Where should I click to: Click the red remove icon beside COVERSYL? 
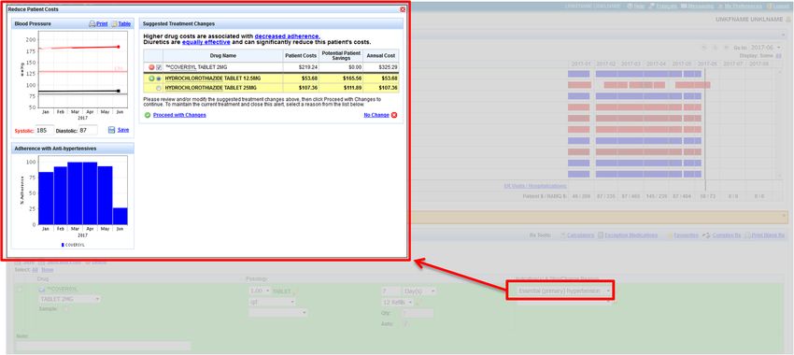[151, 67]
